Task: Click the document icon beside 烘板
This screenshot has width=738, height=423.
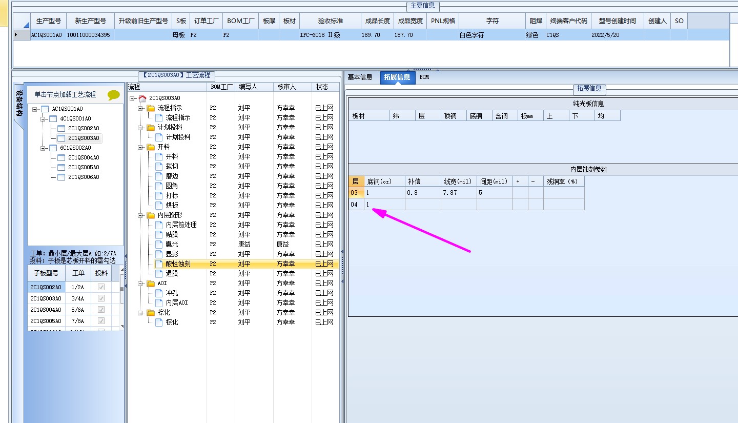Action: pos(159,205)
